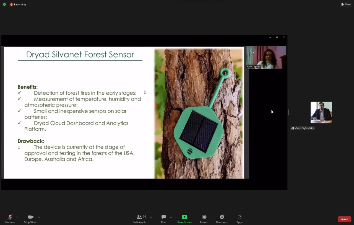Expand video options arrow beside Stop Video
The width and height of the screenshot is (354, 225).
pyautogui.click(x=39, y=217)
